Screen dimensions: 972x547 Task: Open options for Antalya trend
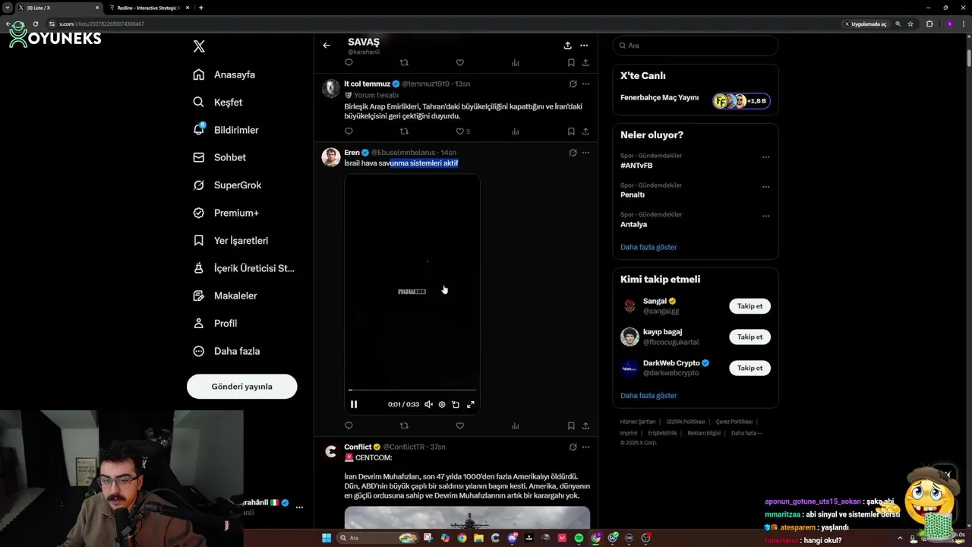tap(765, 217)
